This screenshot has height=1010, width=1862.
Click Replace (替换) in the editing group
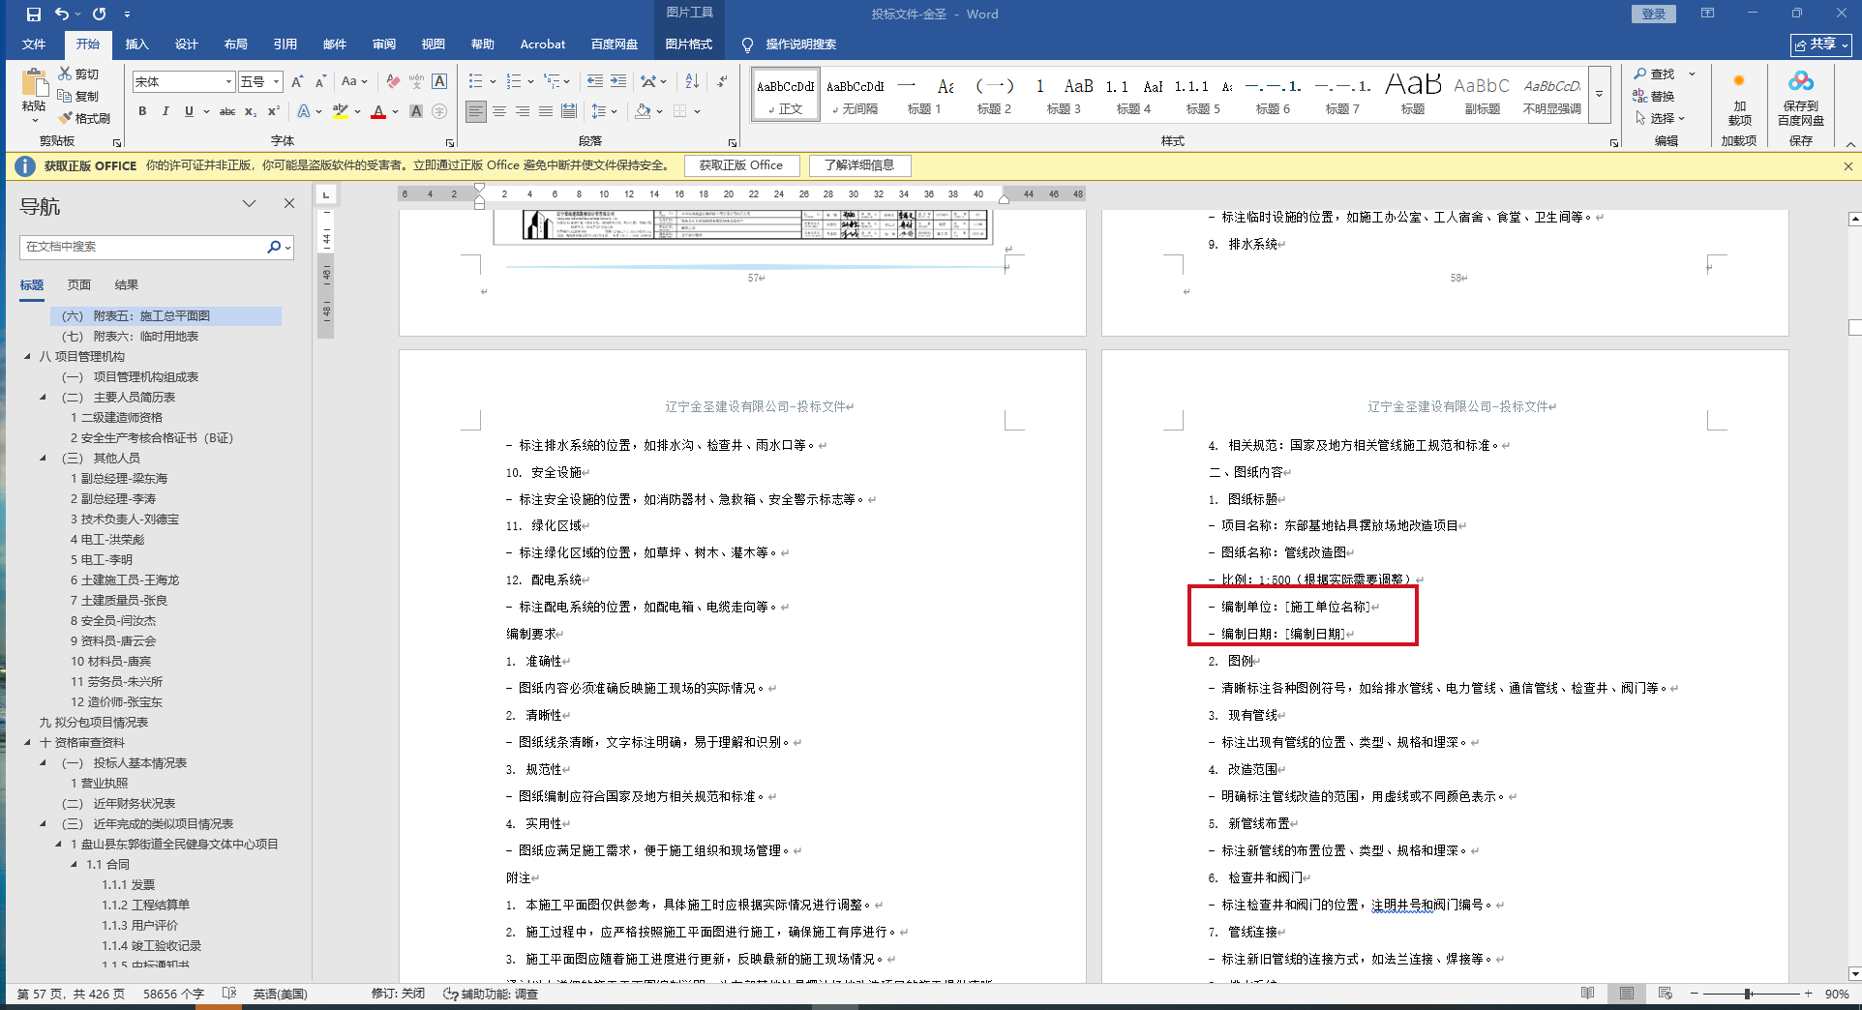click(x=1655, y=96)
